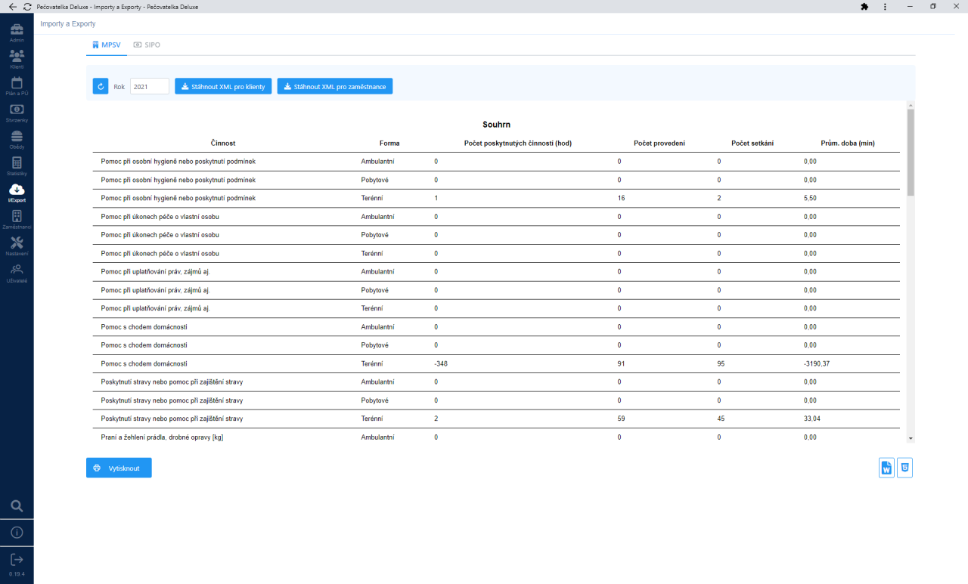Click the refresh button next to Rok
Viewport: 968px width, 584px height.
(x=101, y=86)
